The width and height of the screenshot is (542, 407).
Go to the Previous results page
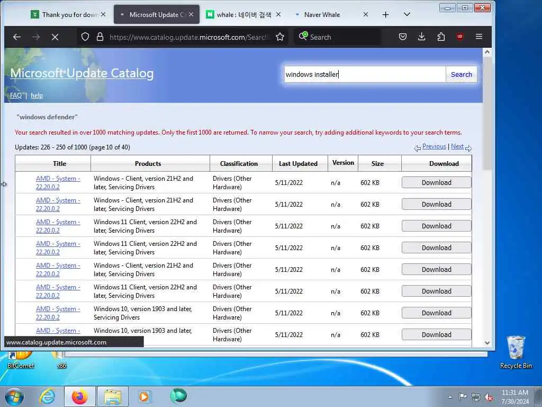coord(434,146)
